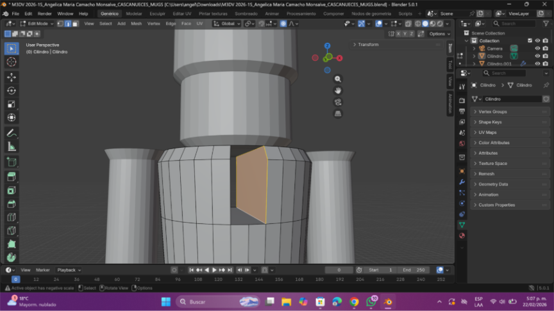Hide the Cilindro object in viewport
This screenshot has width=554, height=311.
point(537,56)
